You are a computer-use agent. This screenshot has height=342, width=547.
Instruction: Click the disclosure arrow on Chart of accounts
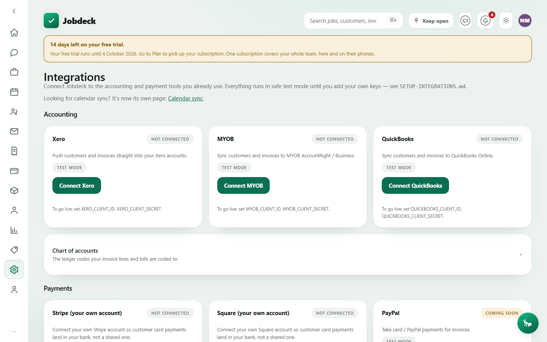click(520, 255)
